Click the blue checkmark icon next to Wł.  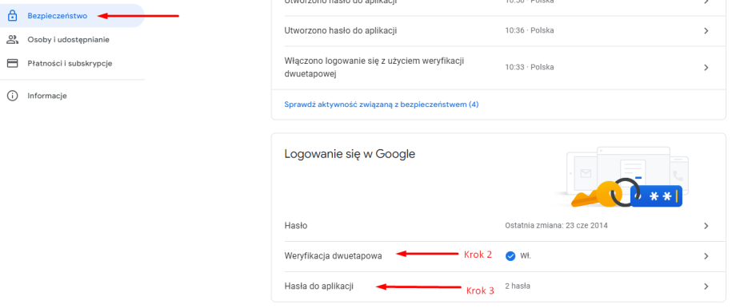(x=510, y=256)
